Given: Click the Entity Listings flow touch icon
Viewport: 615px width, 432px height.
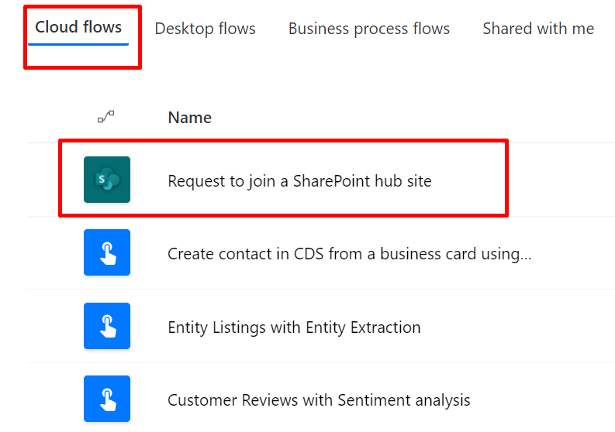Looking at the screenshot, I should click(107, 326).
